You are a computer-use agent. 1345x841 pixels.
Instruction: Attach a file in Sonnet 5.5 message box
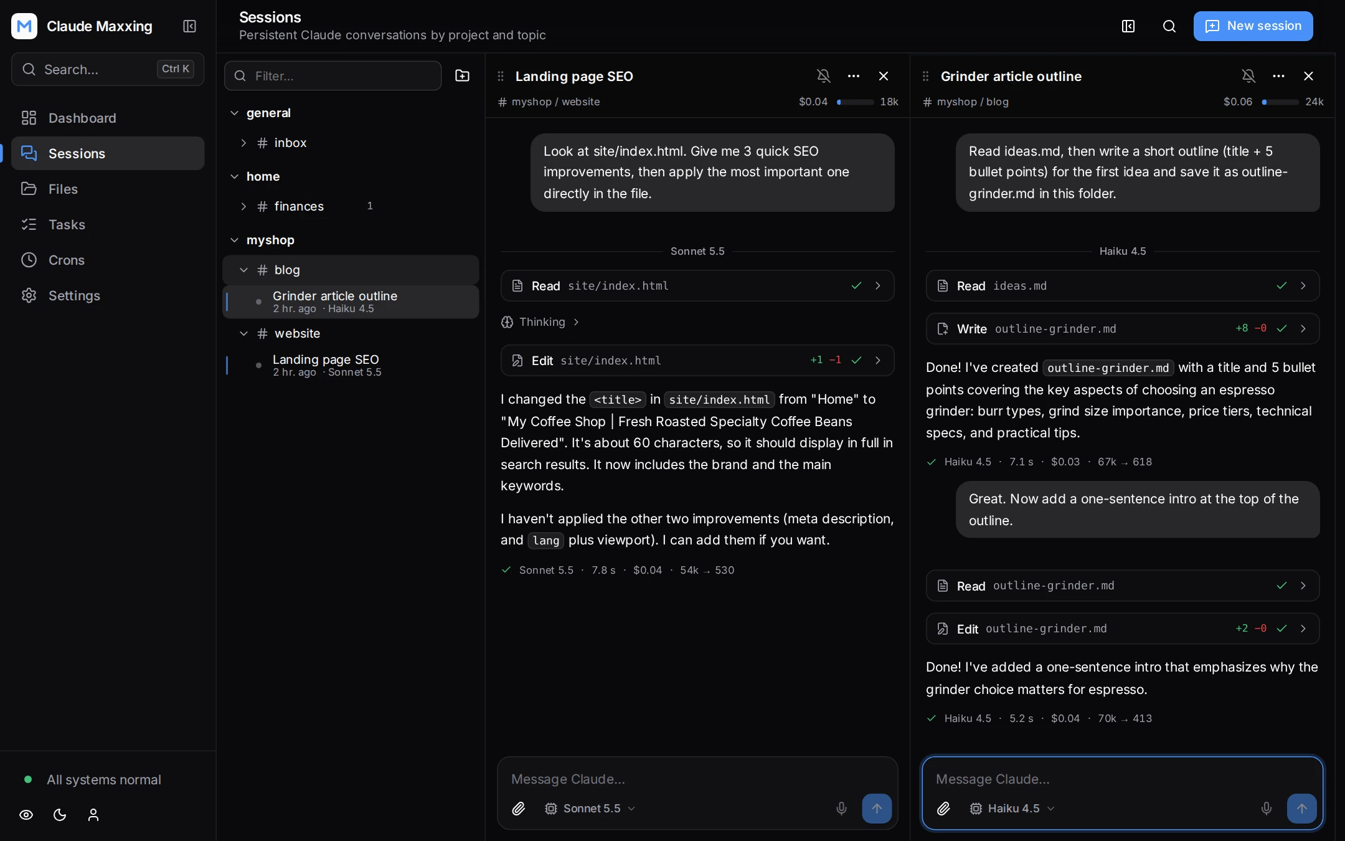[x=518, y=809]
